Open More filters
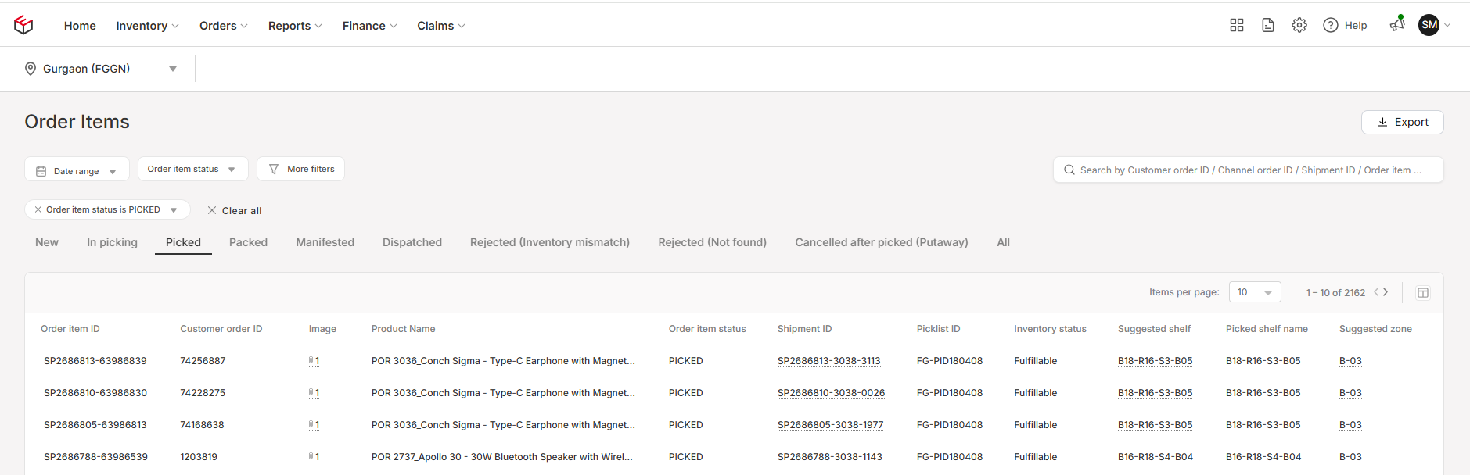1470x475 pixels. point(301,169)
